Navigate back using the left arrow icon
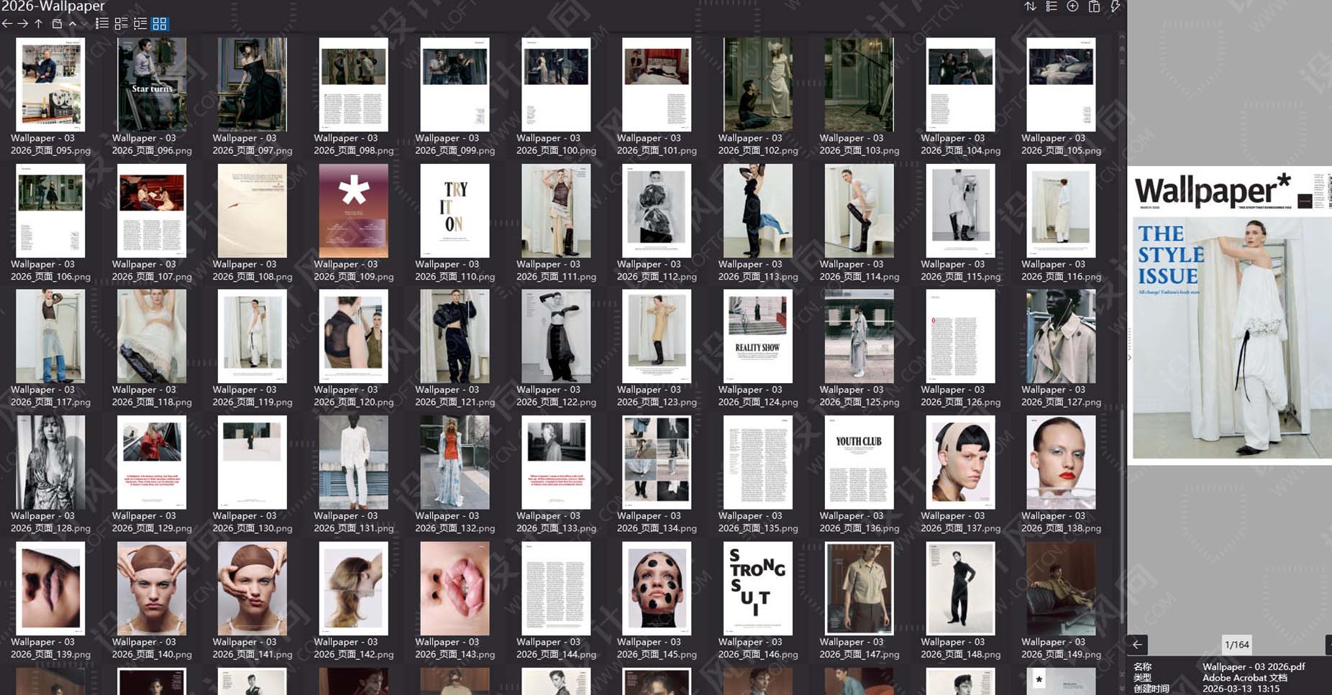This screenshot has height=695, width=1332. (x=7, y=24)
